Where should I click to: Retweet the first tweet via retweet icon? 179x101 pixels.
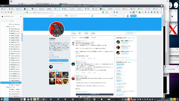point(83,59)
